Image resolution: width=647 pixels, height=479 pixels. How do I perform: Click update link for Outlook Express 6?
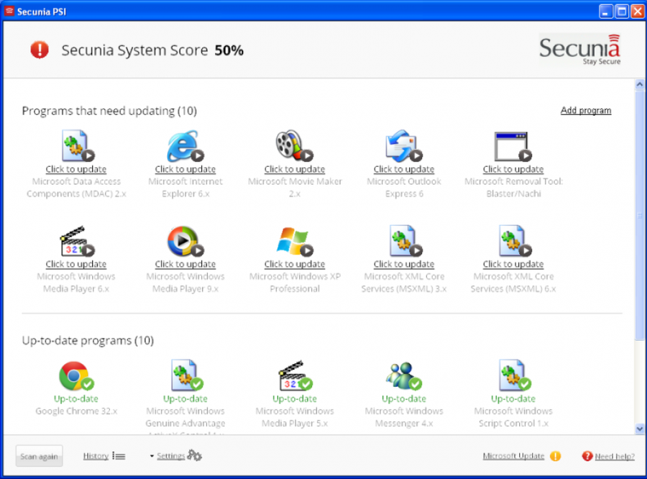point(404,169)
